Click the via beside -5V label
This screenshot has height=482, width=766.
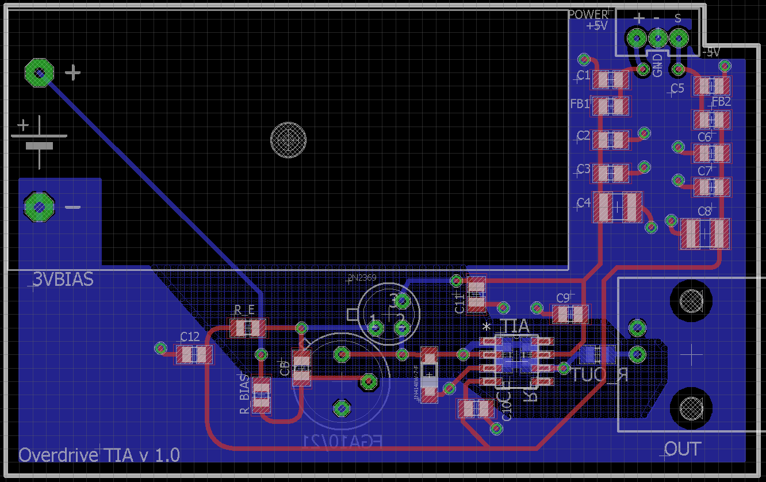click(725, 66)
